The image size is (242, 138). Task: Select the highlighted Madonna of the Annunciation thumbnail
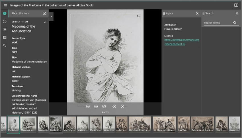click(x=13, y=124)
